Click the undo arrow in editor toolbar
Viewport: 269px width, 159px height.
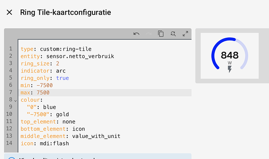136,34
